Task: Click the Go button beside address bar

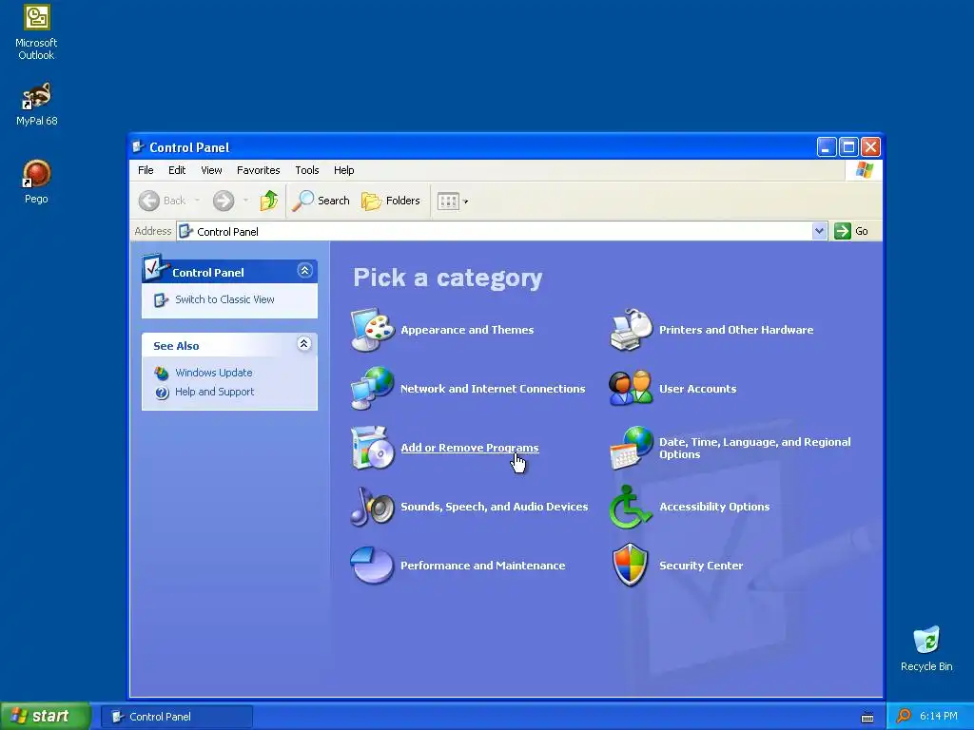Action: pyautogui.click(x=851, y=231)
